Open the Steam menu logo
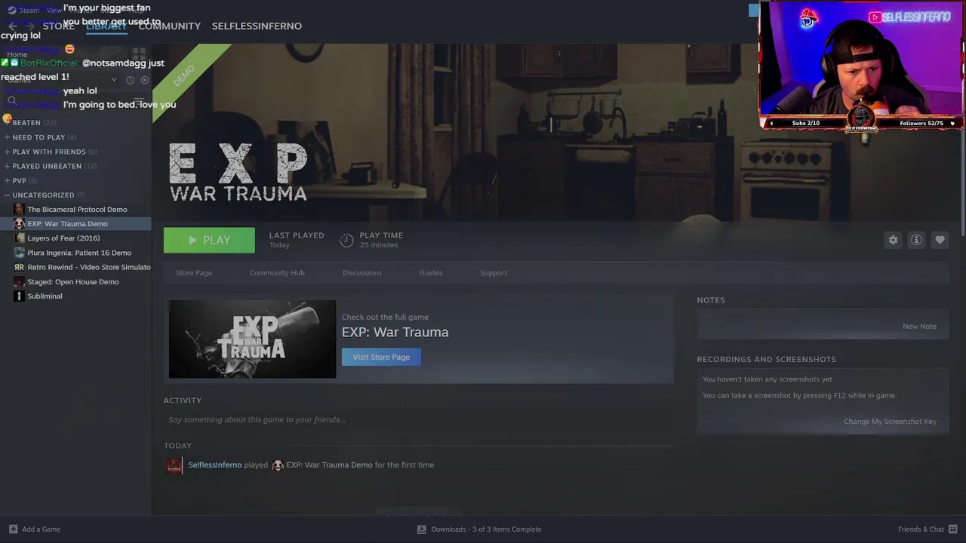Screen dimensions: 966x543 [x=12, y=11]
